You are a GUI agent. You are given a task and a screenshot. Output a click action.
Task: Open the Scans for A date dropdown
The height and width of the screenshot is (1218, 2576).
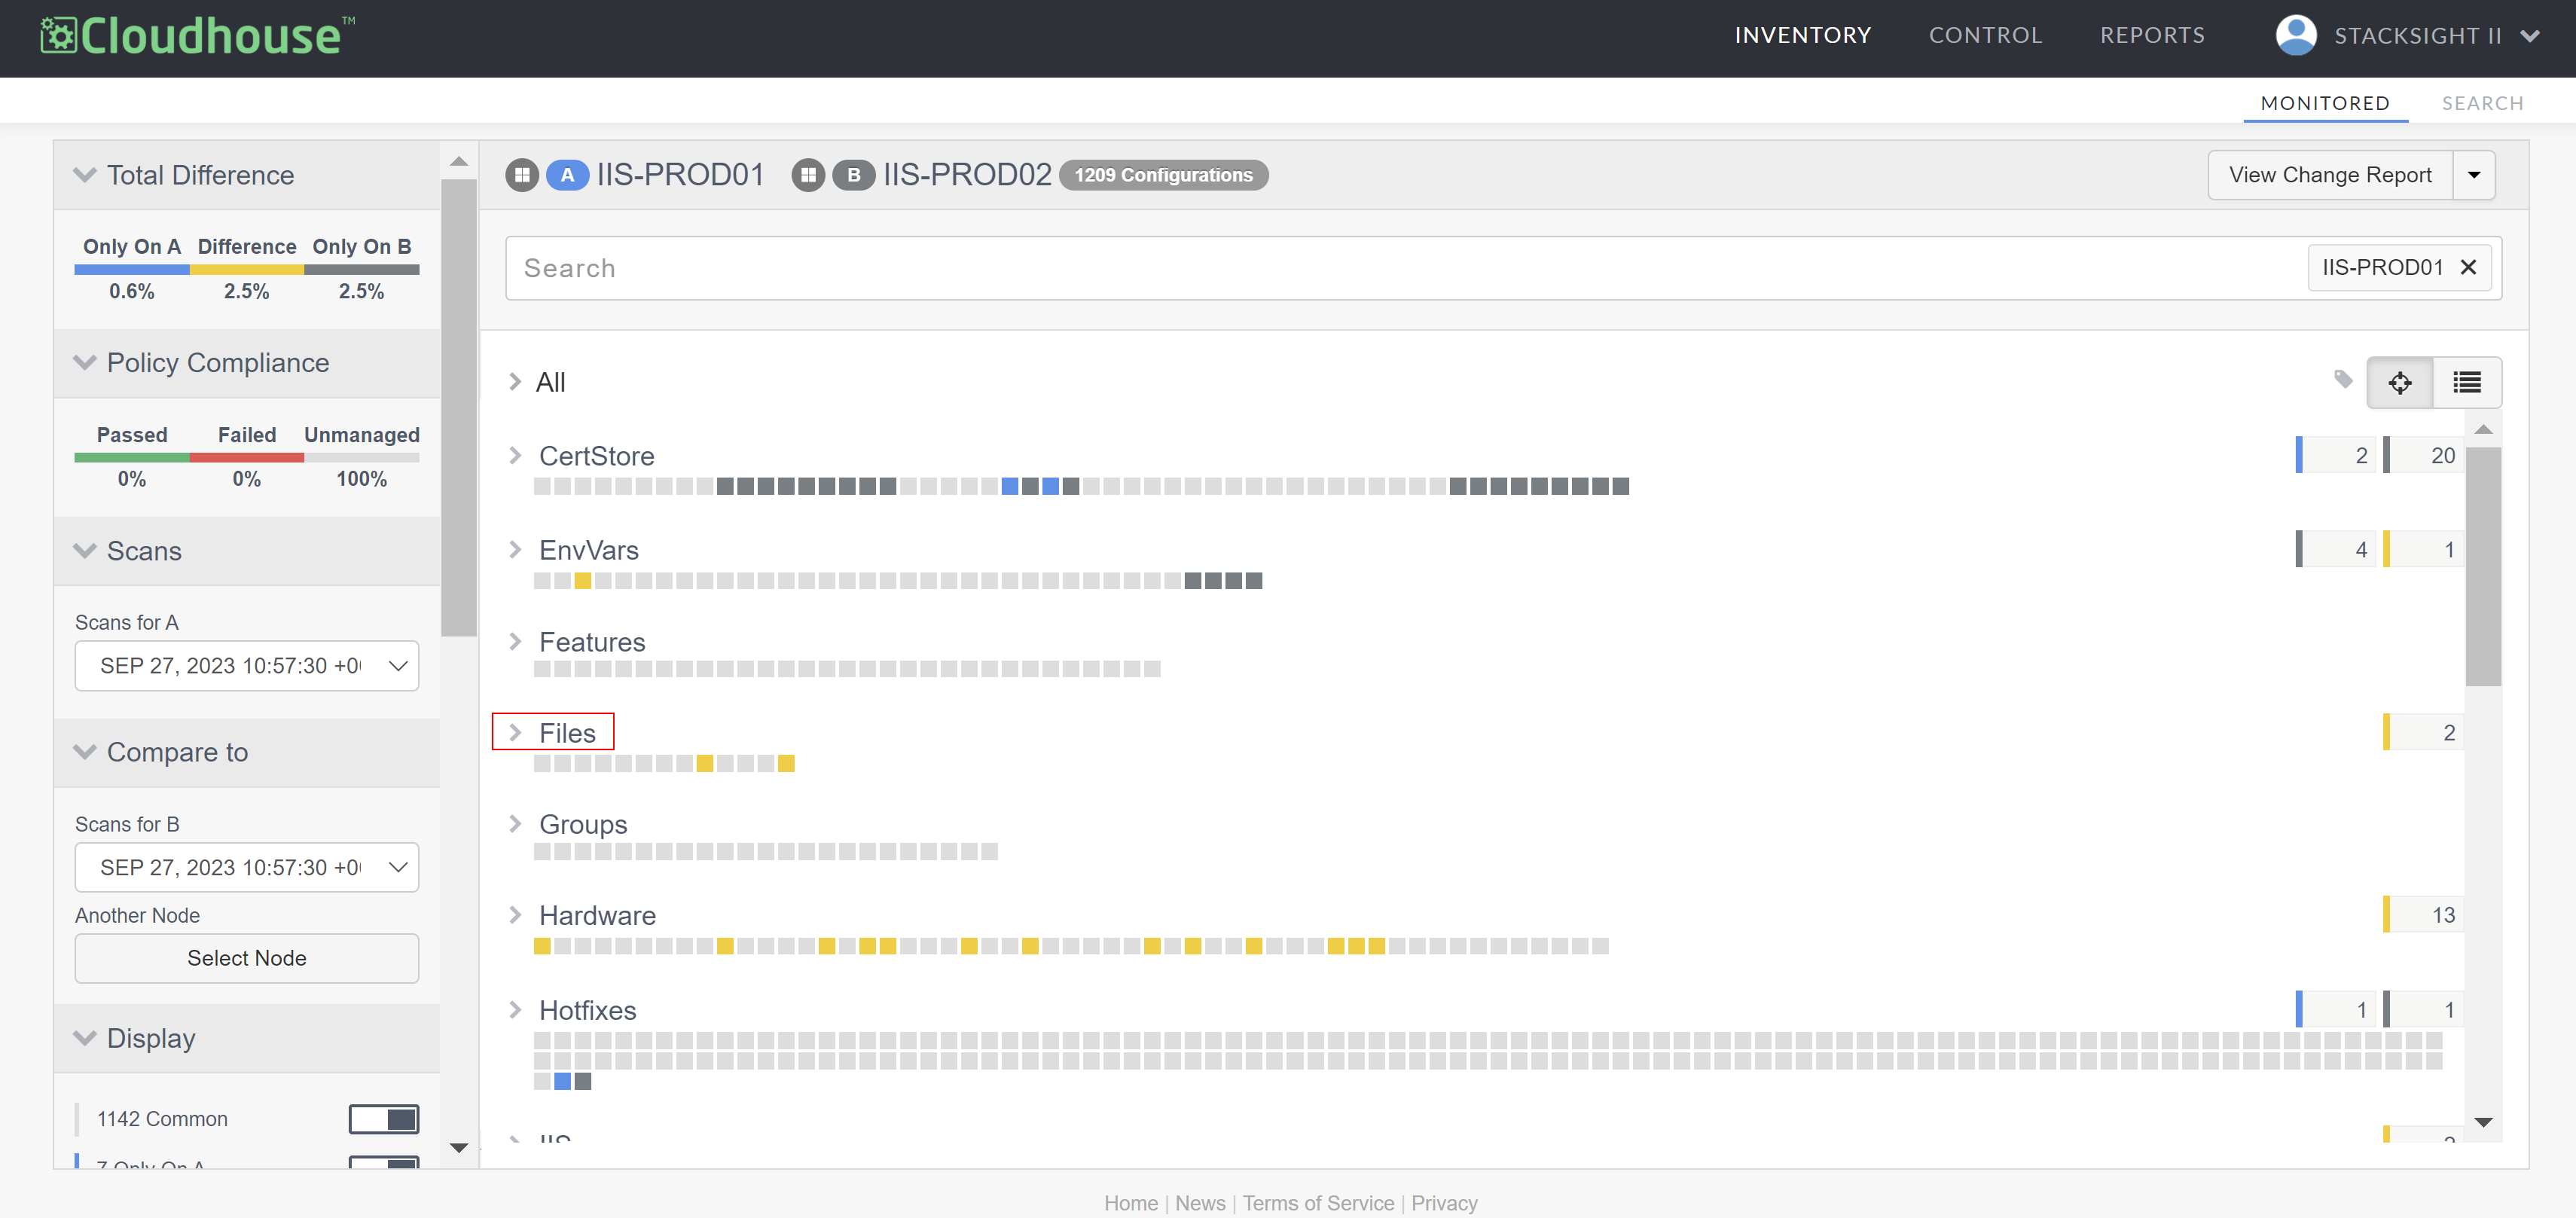[x=247, y=666]
